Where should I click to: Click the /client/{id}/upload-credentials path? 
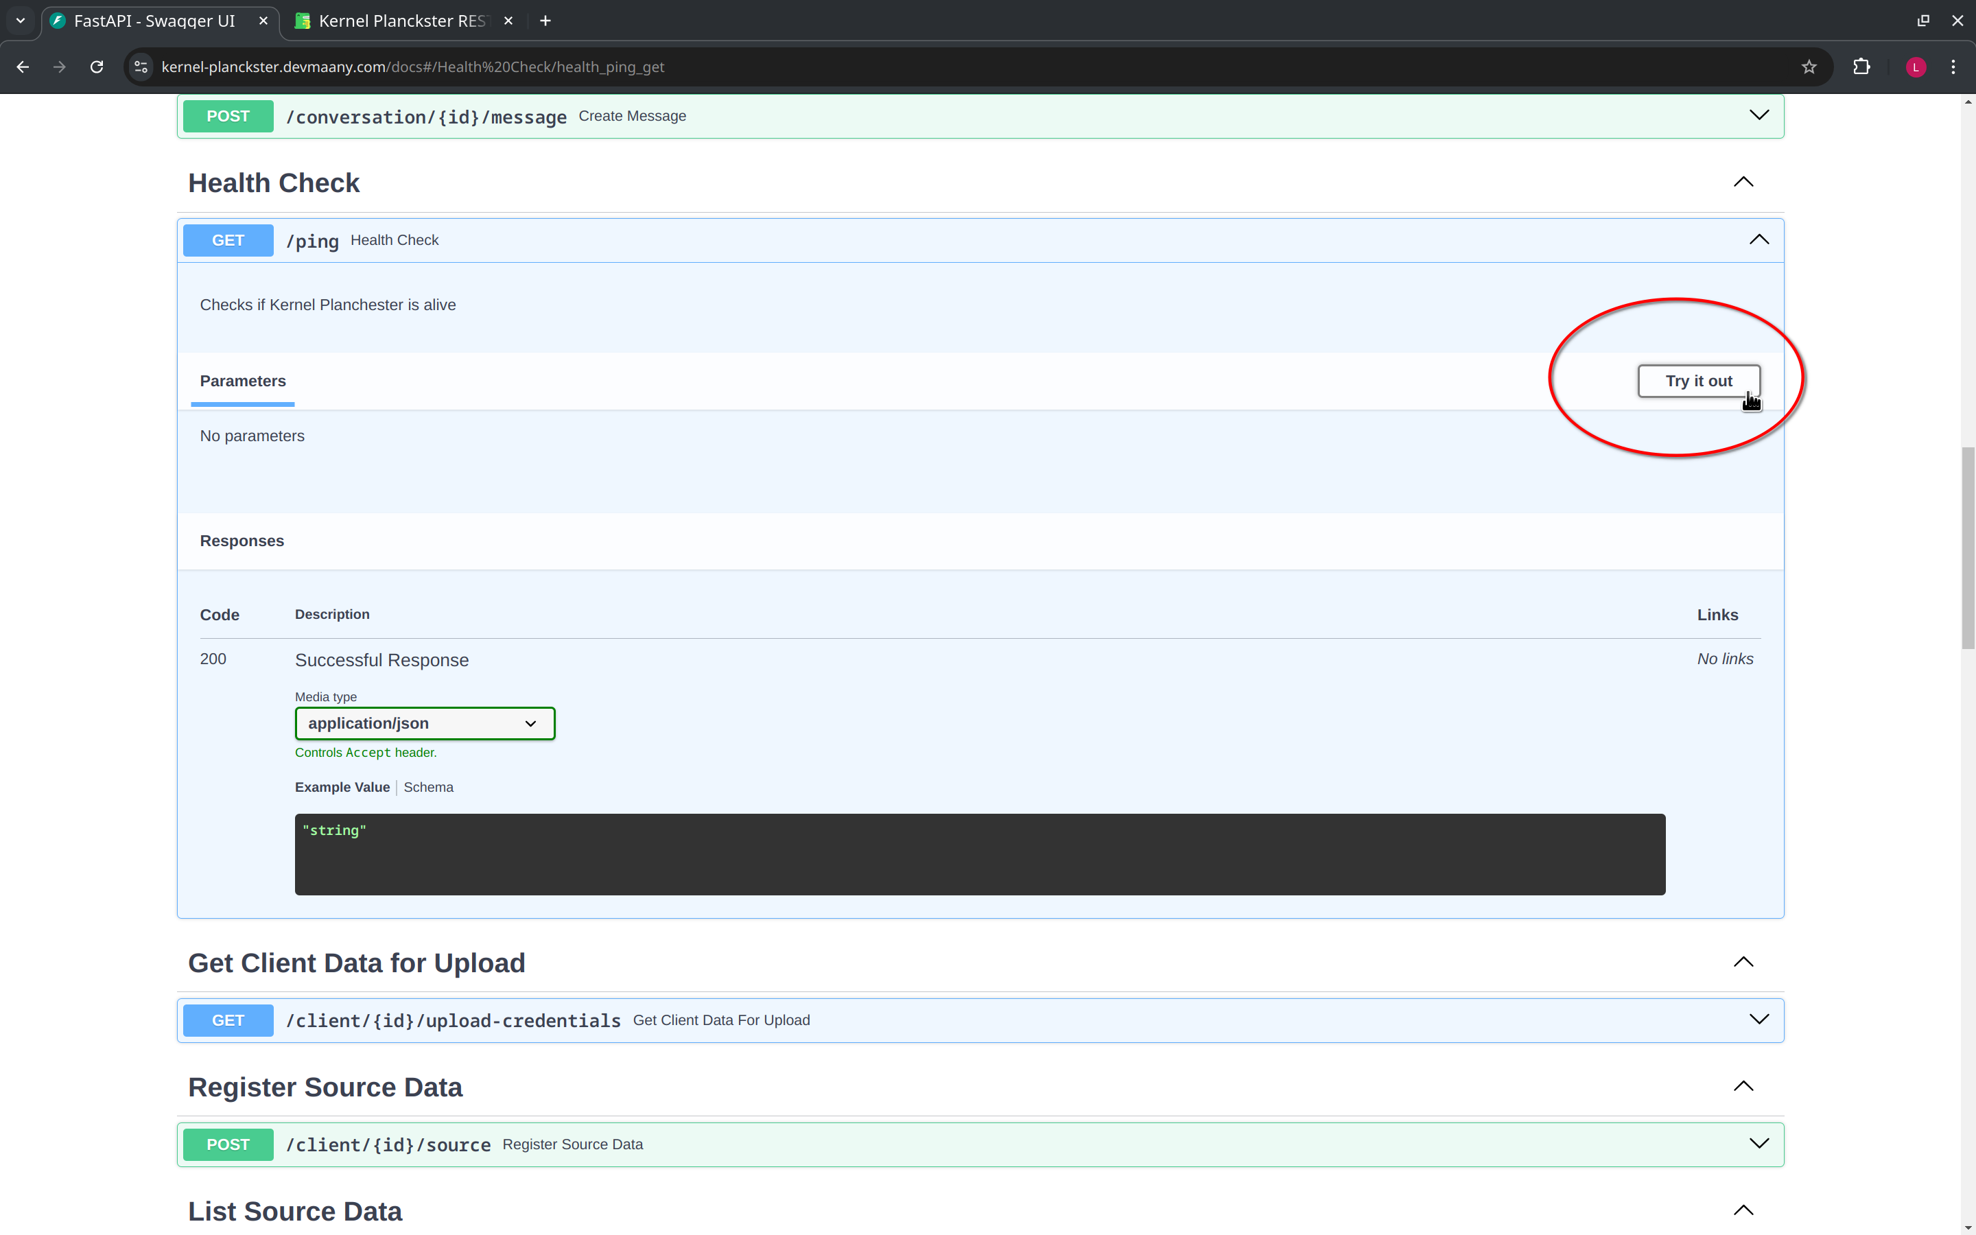pyautogui.click(x=453, y=1021)
